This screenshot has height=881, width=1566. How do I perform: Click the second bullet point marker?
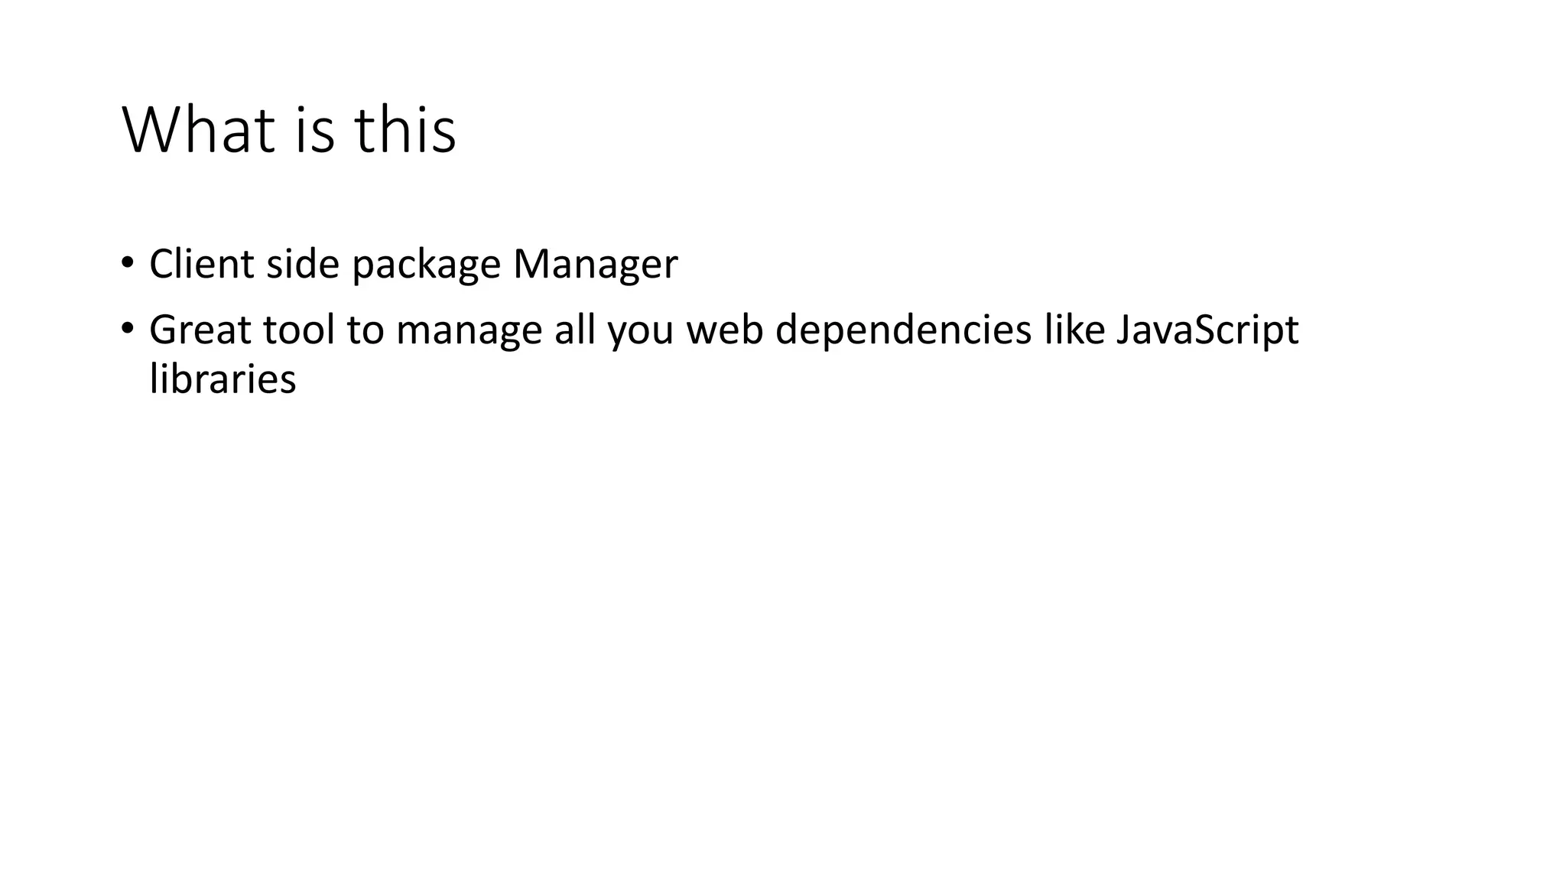[127, 330]
